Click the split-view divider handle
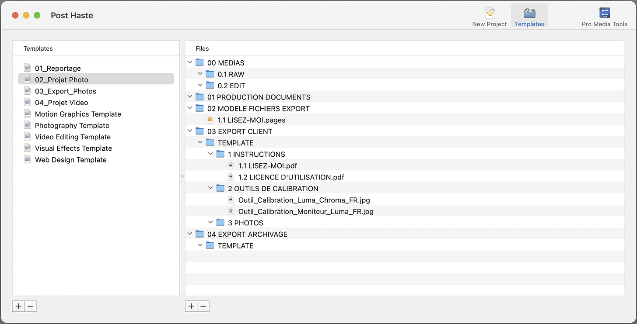The height and width of the screenshot is (324, 637). coord(182,176)
